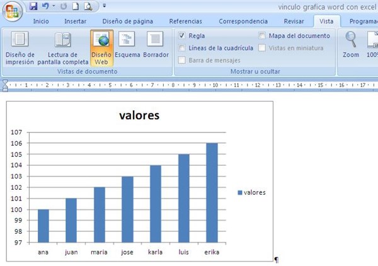This screenshot has width=378, height=266.
Task: Open the Referencias tab
Action: tap(186, 21)
